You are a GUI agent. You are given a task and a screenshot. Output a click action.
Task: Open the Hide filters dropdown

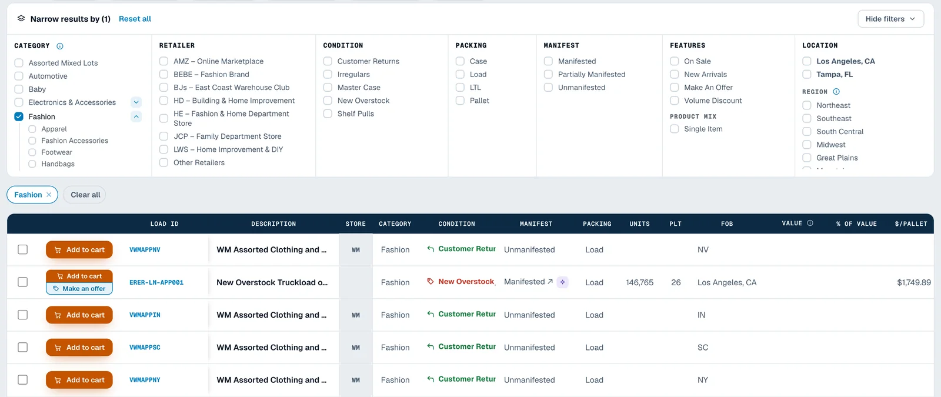coord(890,19)
